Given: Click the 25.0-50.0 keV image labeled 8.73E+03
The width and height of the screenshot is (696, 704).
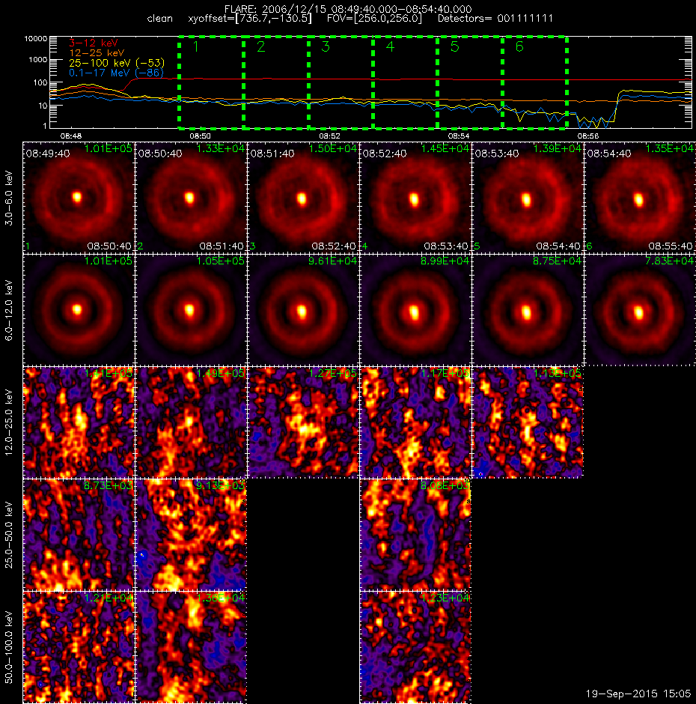Looking at the screenshot, I should pyautogui.click(x=79, y=534).
